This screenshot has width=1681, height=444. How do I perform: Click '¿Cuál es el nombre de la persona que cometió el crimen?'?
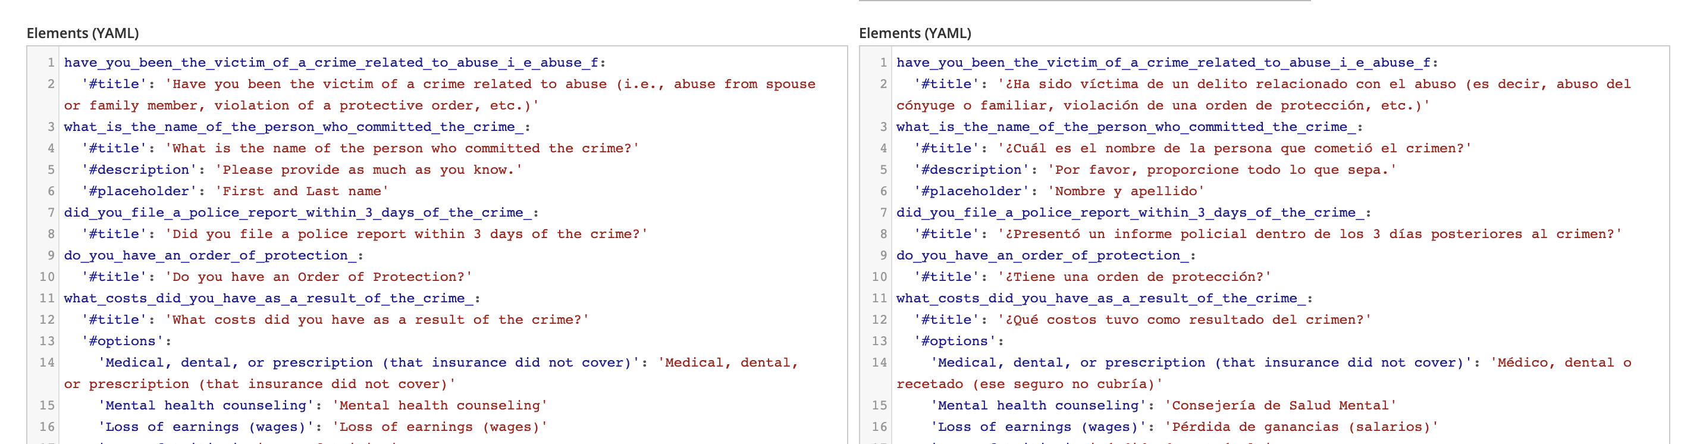click(x=1235, y=148)
